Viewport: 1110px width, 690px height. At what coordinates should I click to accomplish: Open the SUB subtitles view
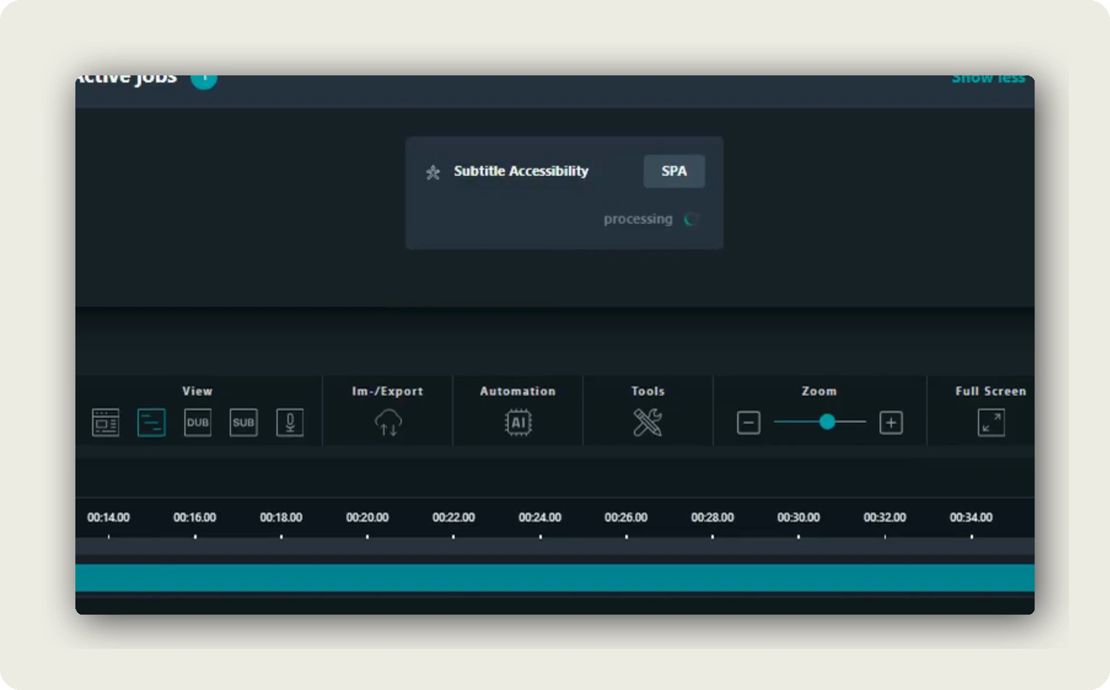pyautogui.click(x=243, y=423)
